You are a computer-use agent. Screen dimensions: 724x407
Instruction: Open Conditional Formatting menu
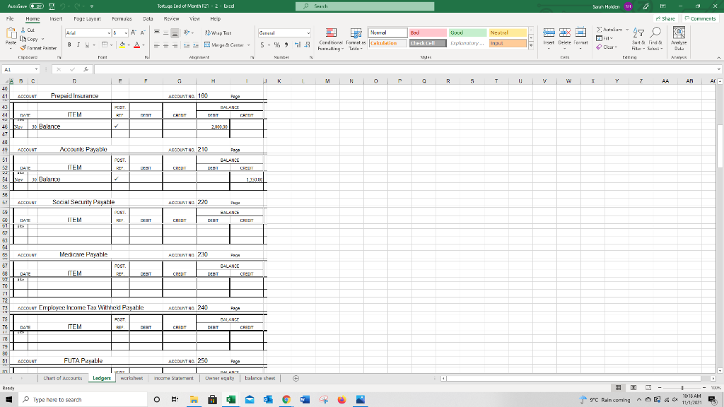pos(331,40)
